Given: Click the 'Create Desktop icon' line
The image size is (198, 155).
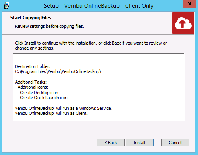Looking at the screenshot, I should click(x=39, y=93).
